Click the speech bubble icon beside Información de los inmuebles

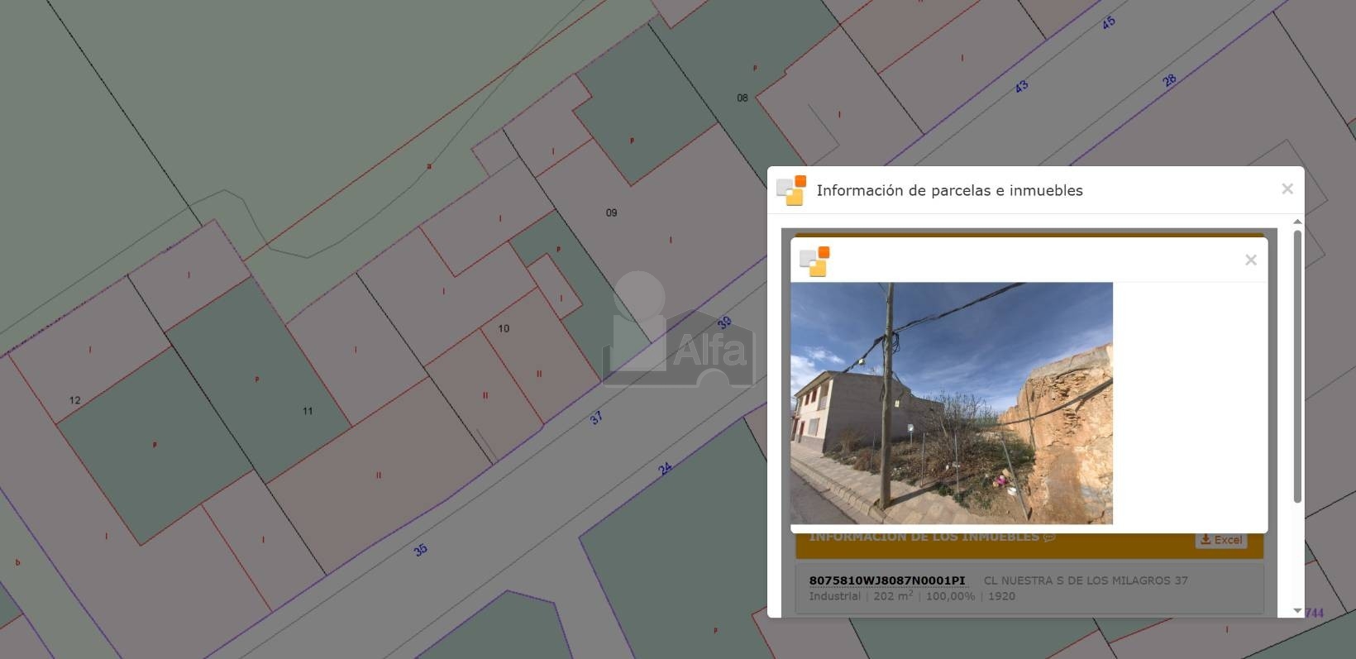pyautogui.click(x=1049, y=537)
